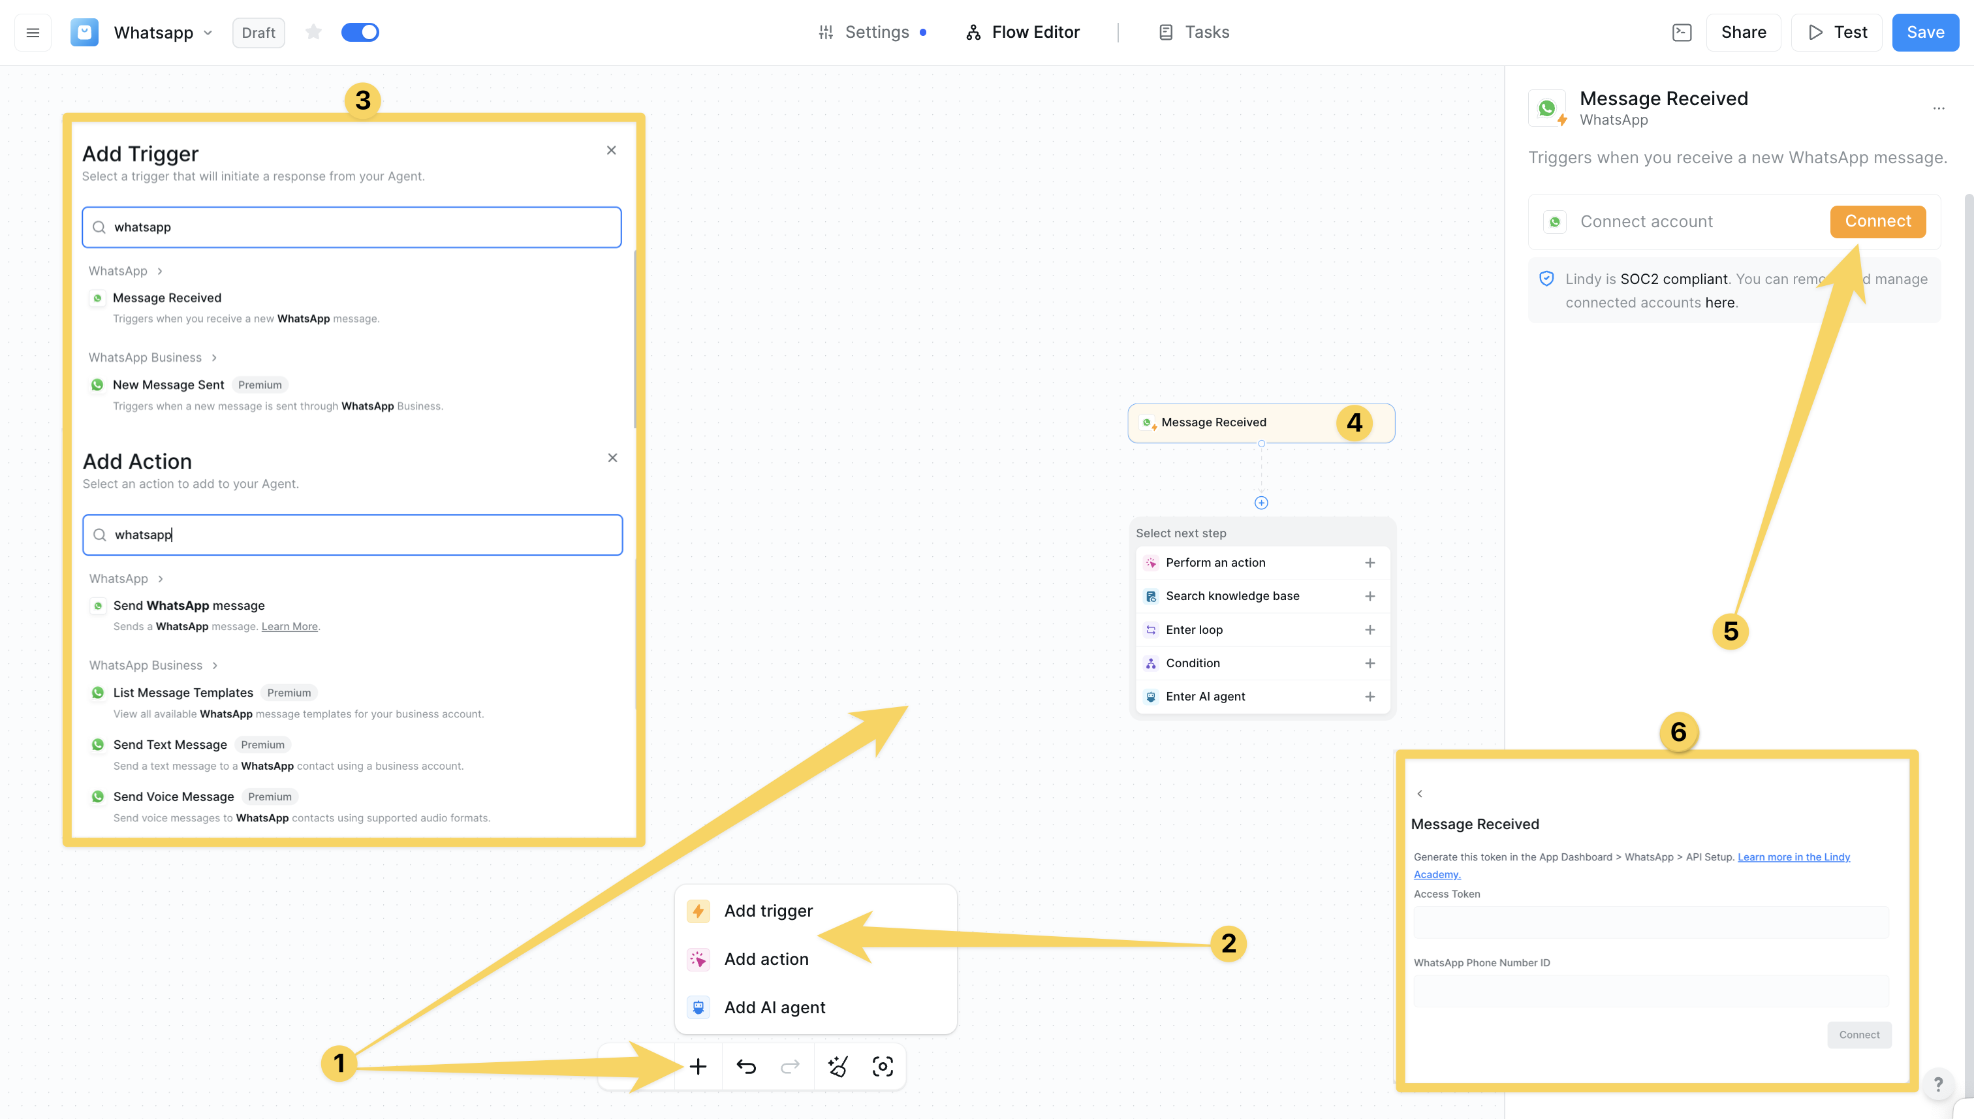Open the hamburger menu icon
Screen dimensions: 1974x1119
tap(32, 32)
